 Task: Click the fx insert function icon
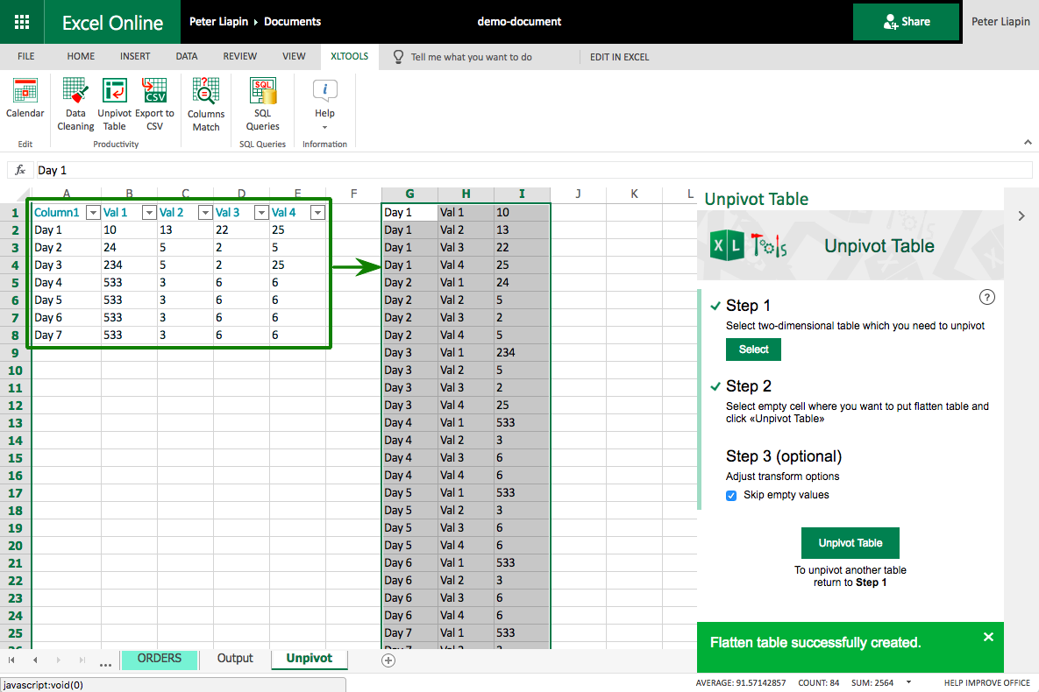[20, 170]
